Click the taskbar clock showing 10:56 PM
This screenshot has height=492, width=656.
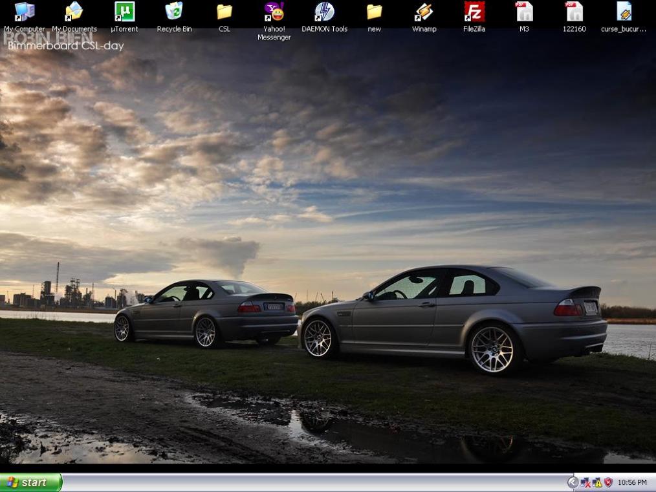(x=632, y=483)
